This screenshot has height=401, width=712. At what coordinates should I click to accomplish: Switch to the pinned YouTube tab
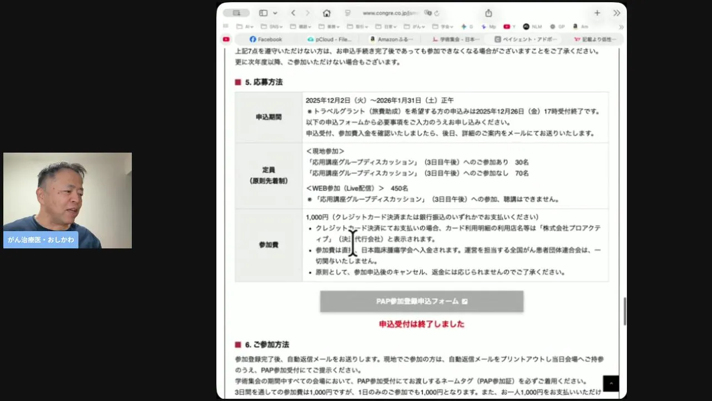click(x=226, y=40)
